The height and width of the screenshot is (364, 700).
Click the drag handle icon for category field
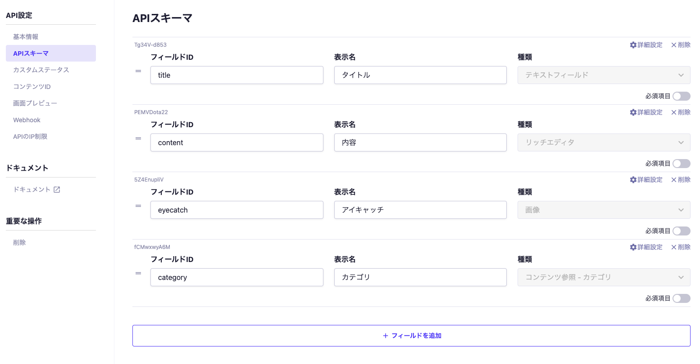coord(138,273)
